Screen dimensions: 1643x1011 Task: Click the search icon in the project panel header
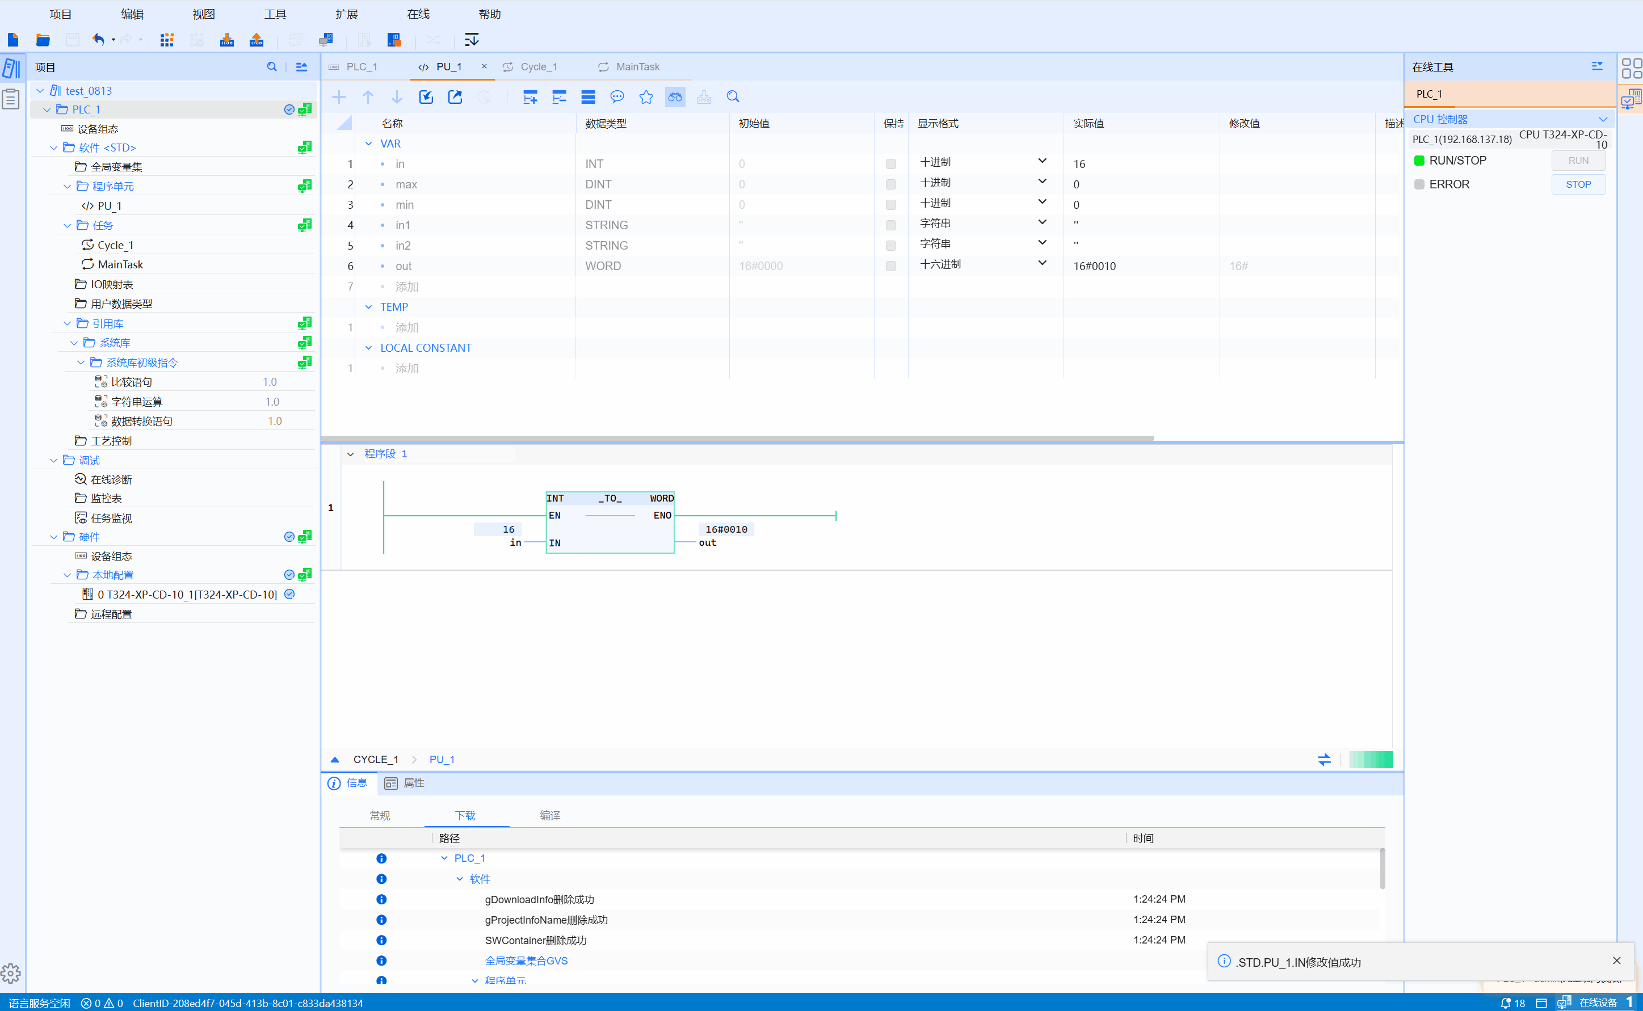(271, 67)
